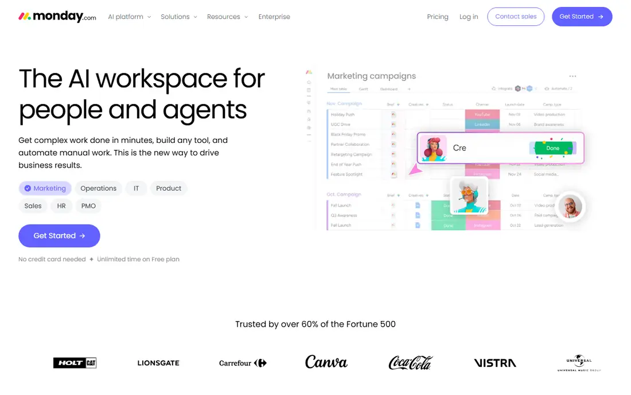Click the Black Friday Promo row name
This screenshot has height=395, width=631.
click(348, 134)
